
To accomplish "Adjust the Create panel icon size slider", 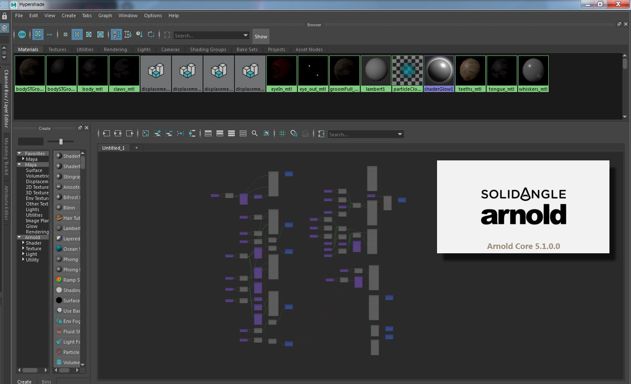I will click(x=61, y=141).
